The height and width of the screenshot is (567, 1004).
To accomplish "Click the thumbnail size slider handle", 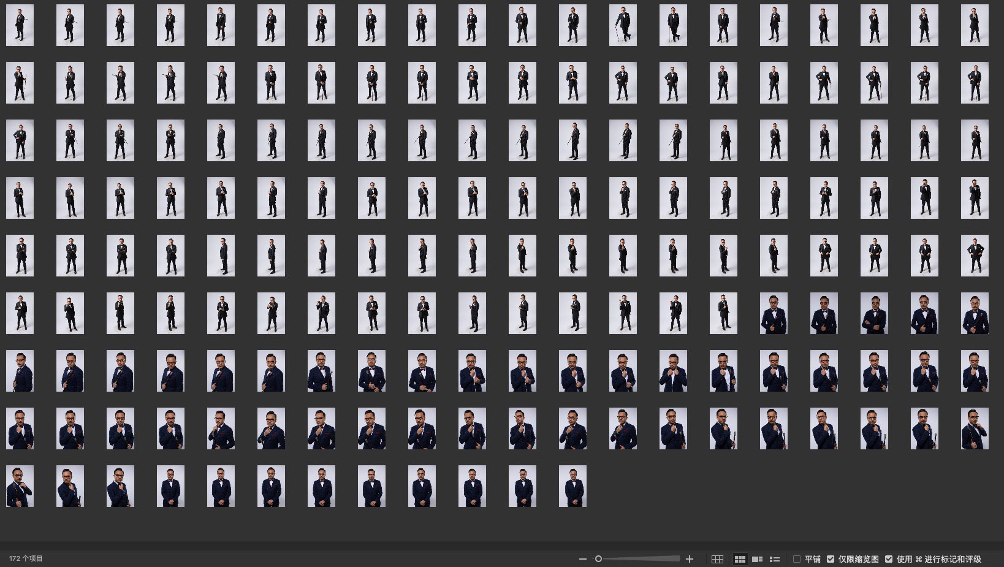I will [598, 559].
